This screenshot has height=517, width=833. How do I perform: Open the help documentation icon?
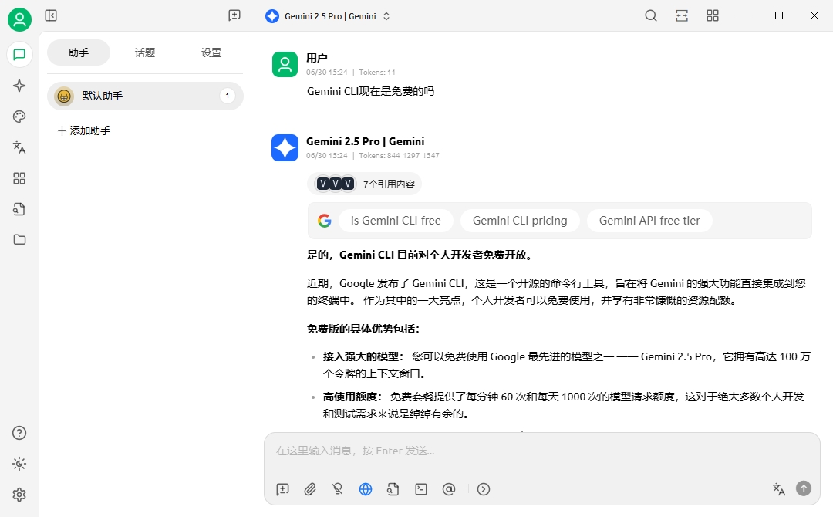point(19,433)
